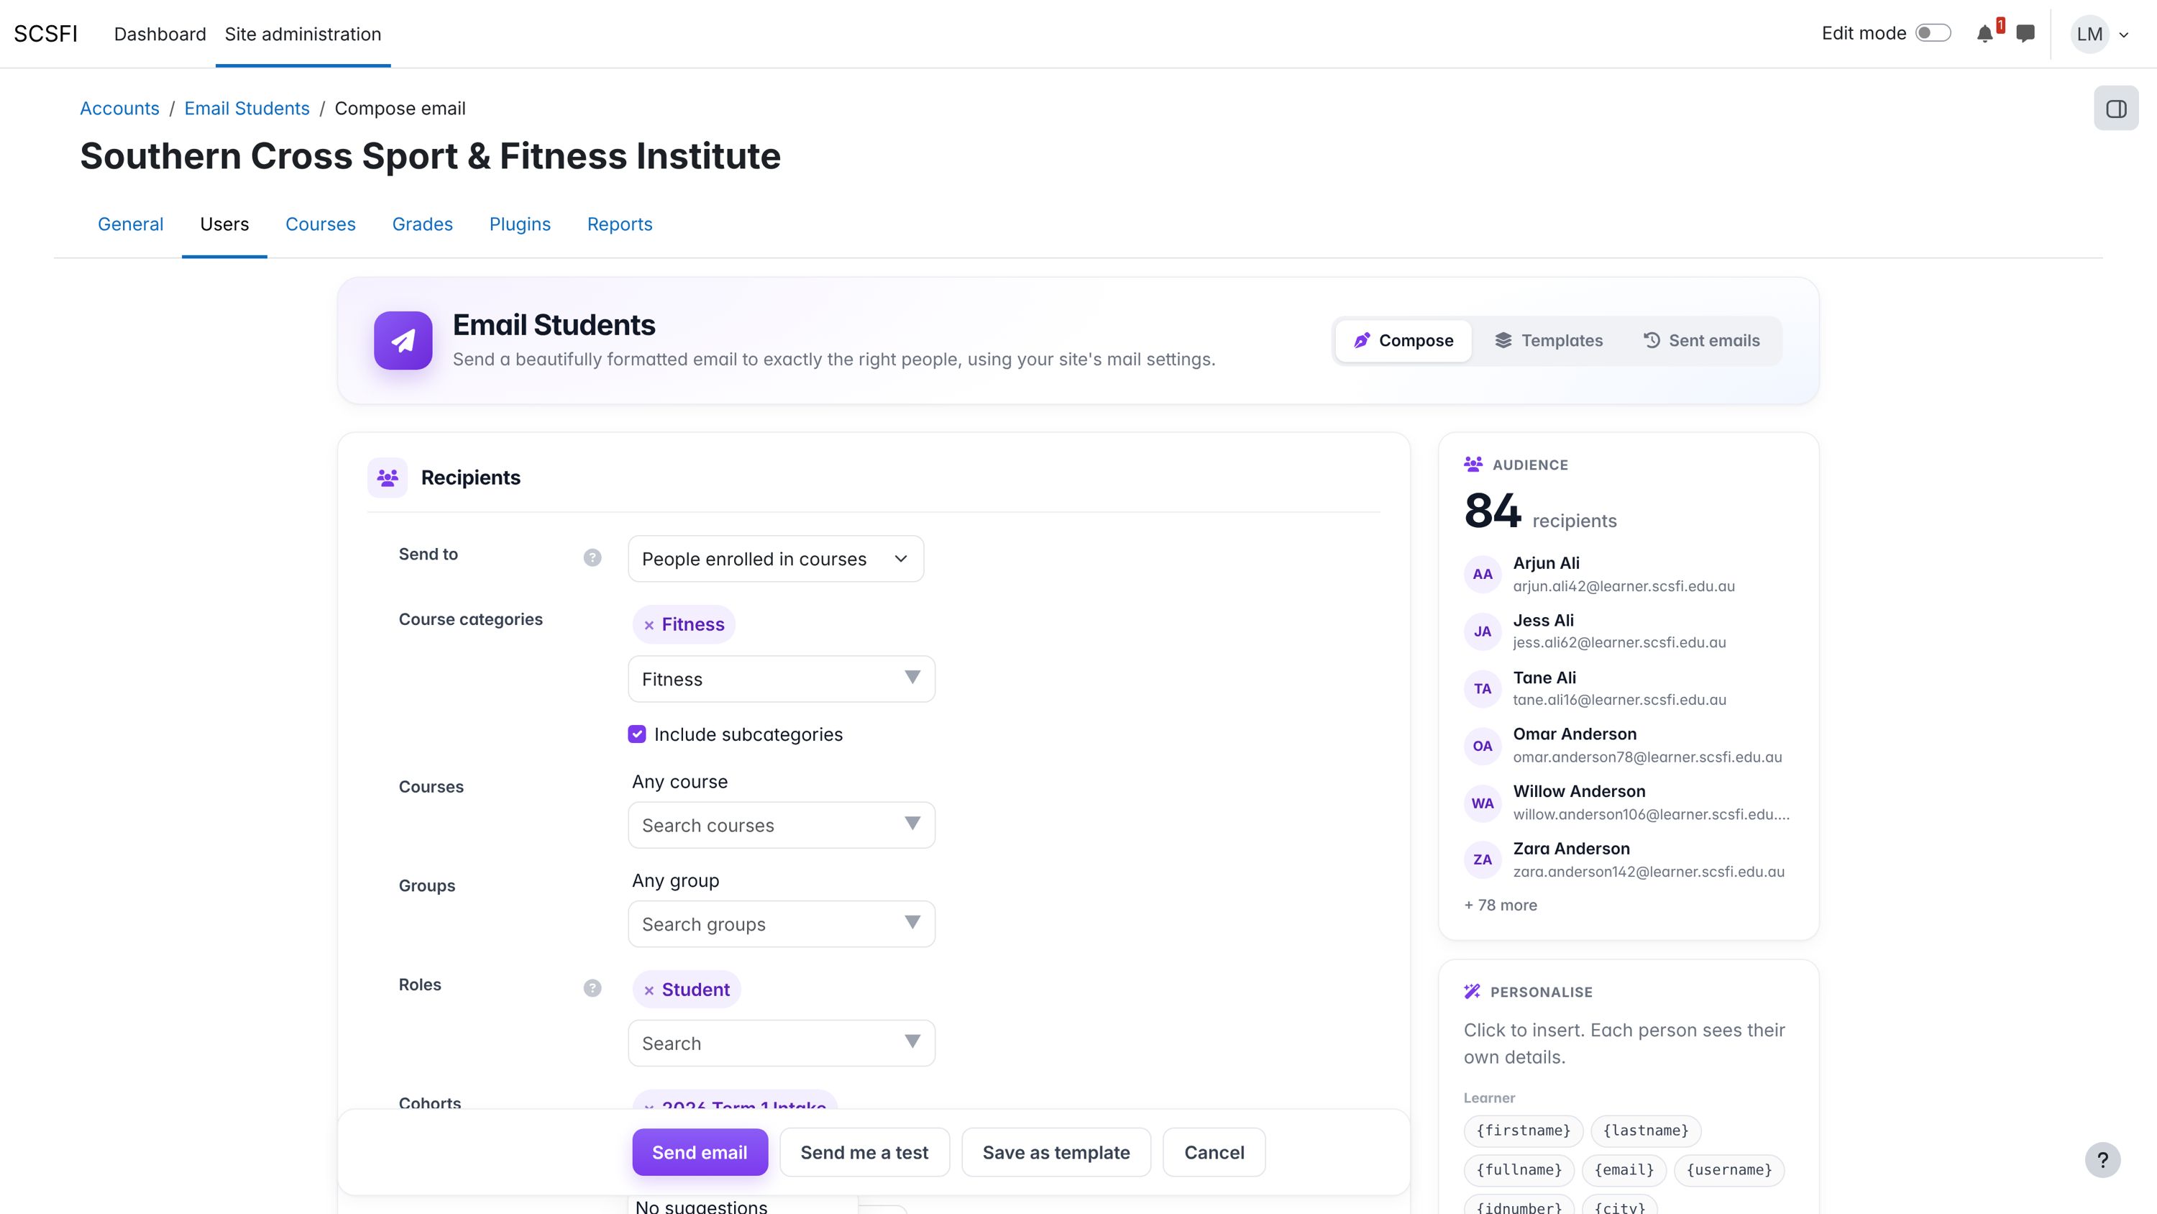2157x1214 pixels.
Task: Uncheck Include subcategories checkbox
Action: (637, 734)
